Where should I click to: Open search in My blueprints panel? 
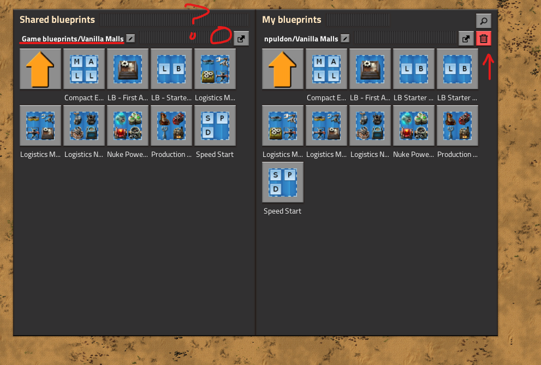[x=483, y=21]
